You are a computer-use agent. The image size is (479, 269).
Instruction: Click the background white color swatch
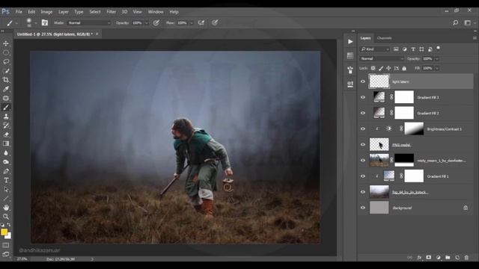8,236
